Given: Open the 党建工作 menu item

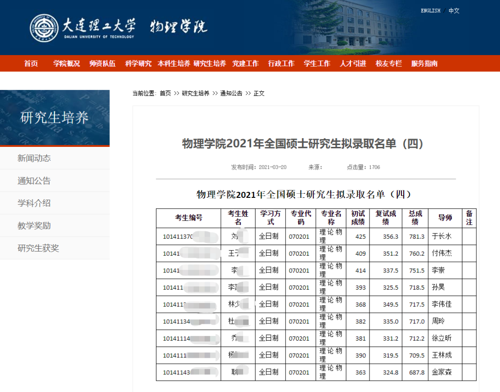Looking at the screenshot, I should point(245,63).
